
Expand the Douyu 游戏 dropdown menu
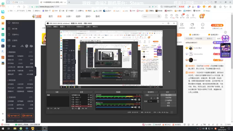tap(88, 16)
